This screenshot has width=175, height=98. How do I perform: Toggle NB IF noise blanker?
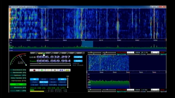53,79
